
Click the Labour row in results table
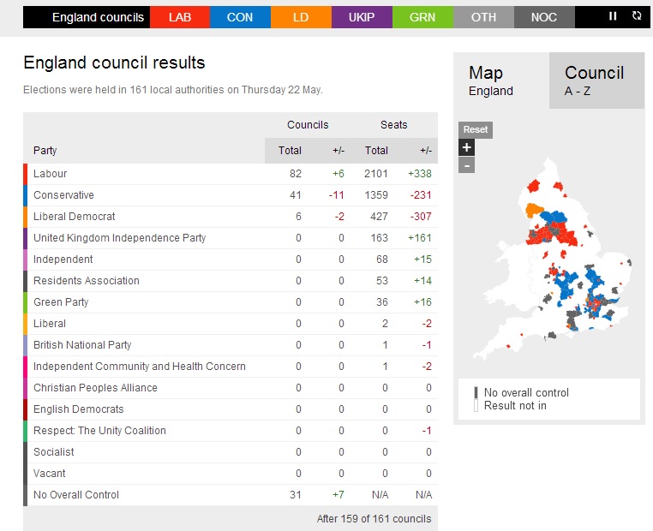pos(231,174)
